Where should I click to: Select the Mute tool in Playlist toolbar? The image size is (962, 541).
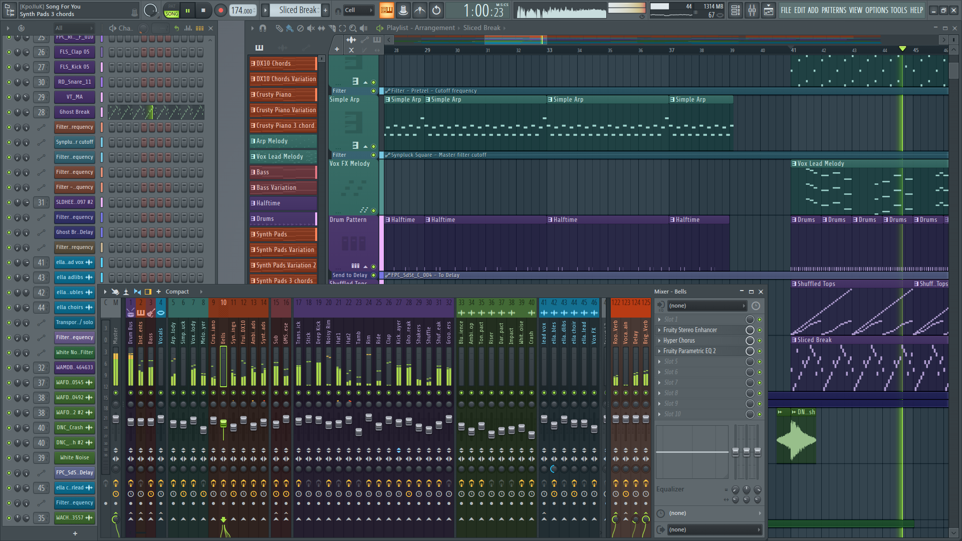tap(311, 28)
